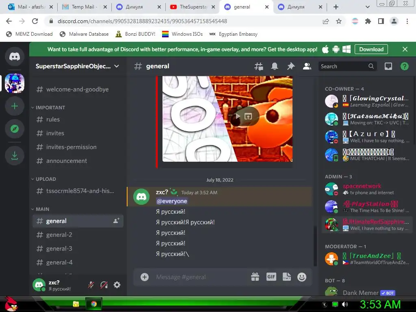Open HatsuneMiku member profile
This screenshot has width=416, height=312.
[x=367, y=119]
